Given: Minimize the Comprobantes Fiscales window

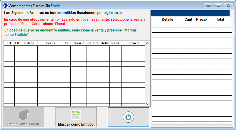Looking at the screenshot, I should coord(209,5).
